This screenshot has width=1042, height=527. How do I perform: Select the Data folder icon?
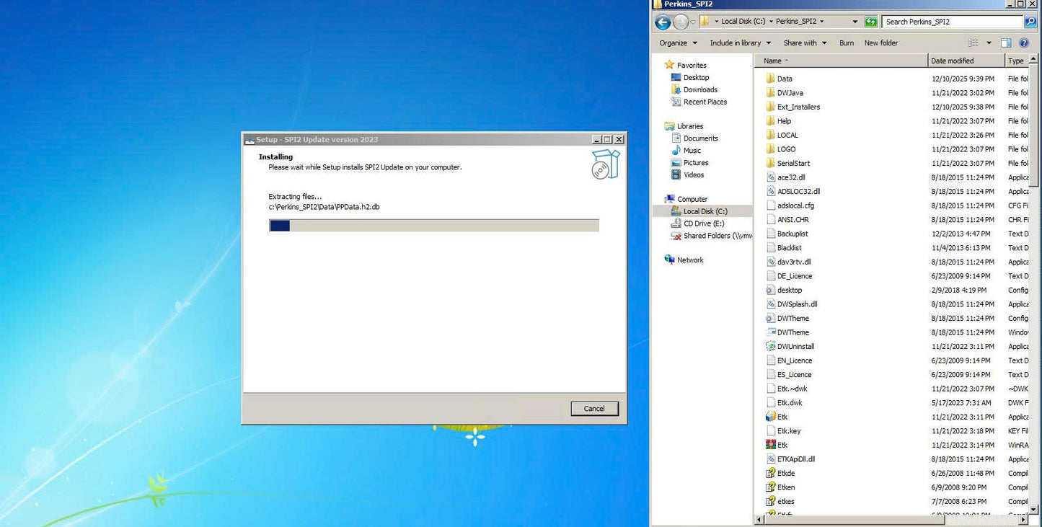(x=770, y=79)
